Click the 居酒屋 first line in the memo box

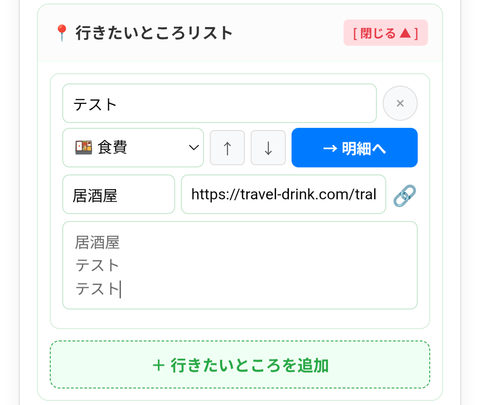(x=97, y=242)
